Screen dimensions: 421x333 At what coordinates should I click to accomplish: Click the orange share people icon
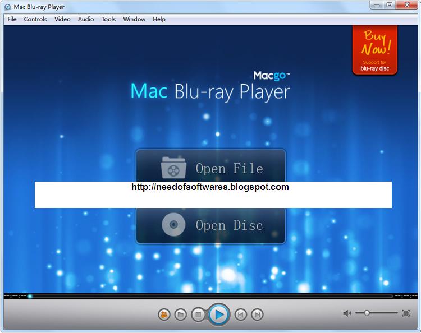pos(164,314)
